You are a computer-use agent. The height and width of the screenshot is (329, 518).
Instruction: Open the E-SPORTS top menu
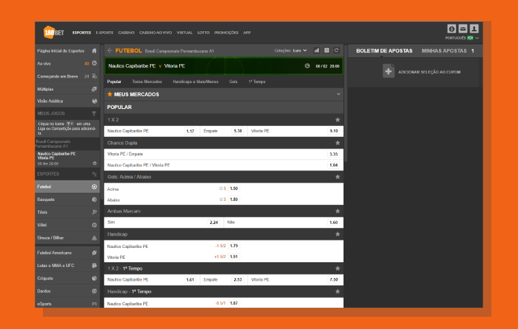[104, 33]
